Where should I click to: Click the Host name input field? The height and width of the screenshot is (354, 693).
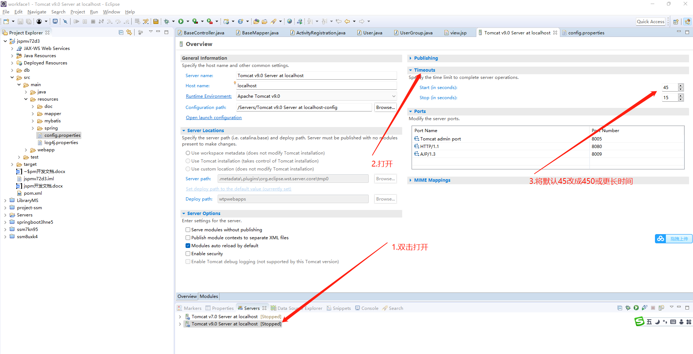pos(316,86)
